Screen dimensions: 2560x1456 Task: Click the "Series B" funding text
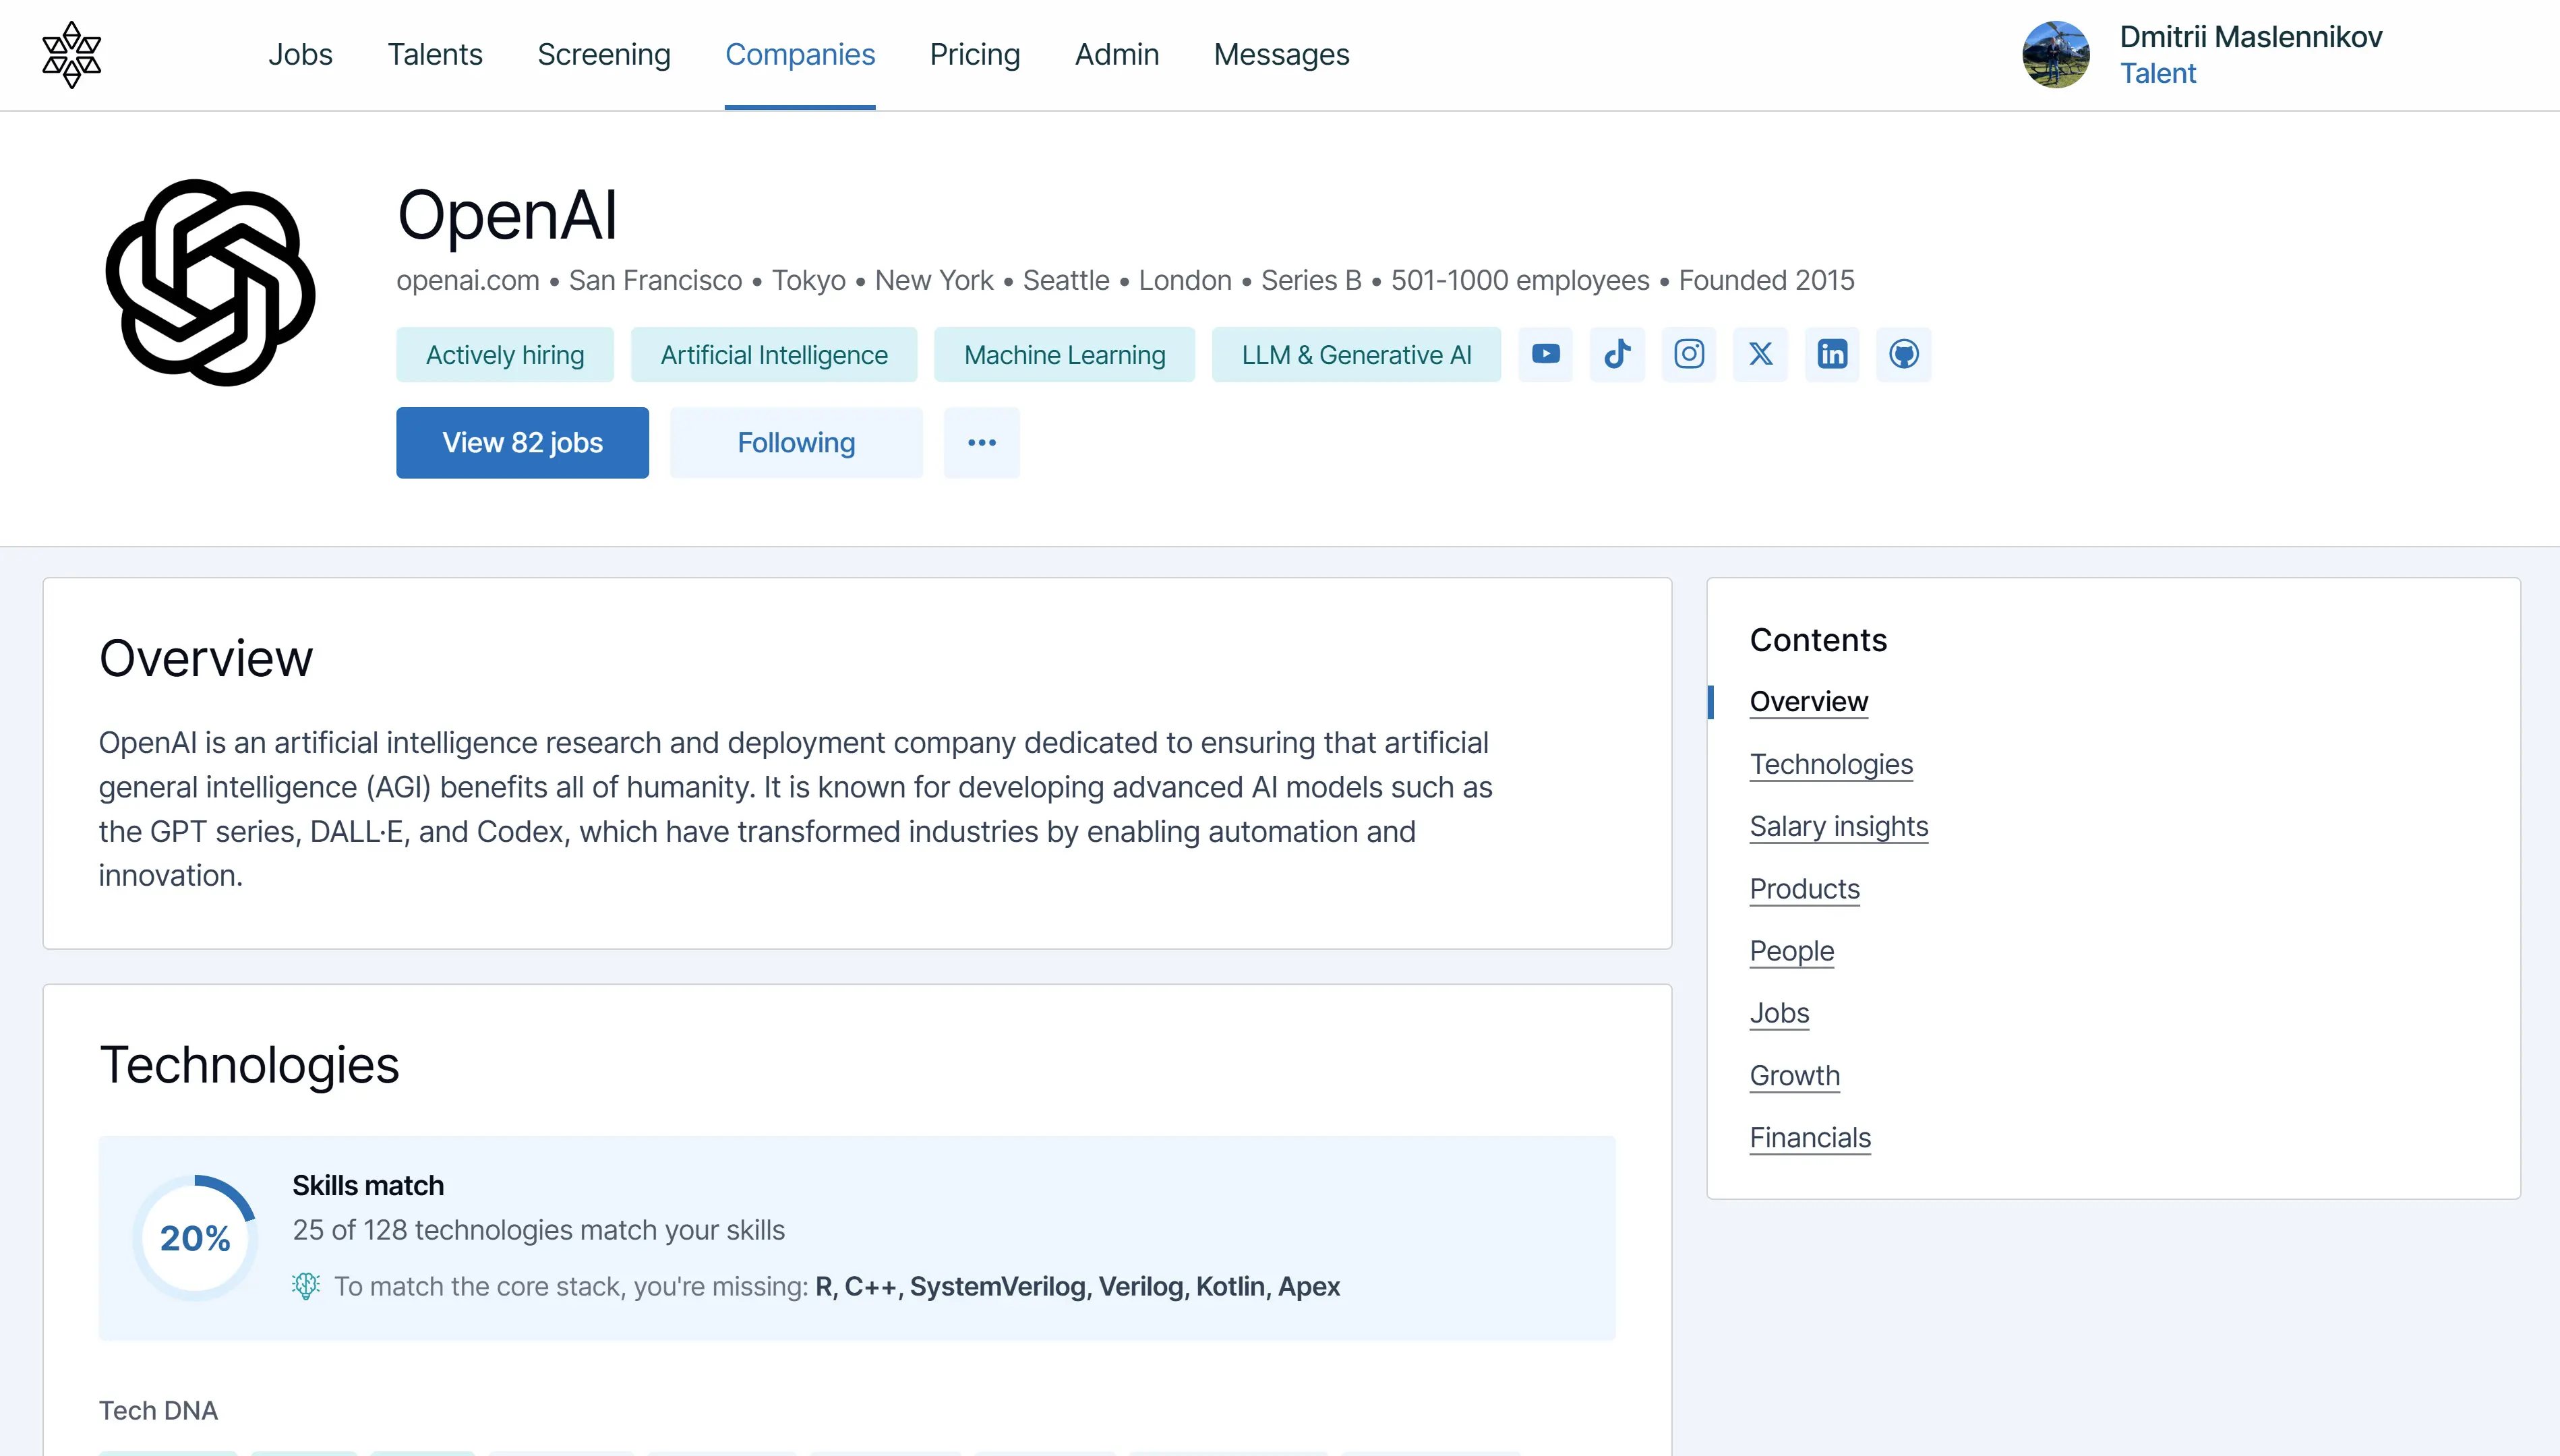pos(1311,280)
